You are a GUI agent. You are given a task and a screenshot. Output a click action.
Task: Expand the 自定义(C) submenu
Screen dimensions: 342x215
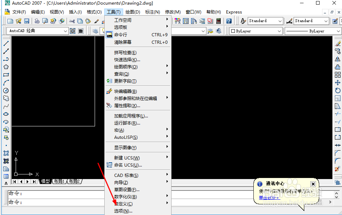[138, 204]
